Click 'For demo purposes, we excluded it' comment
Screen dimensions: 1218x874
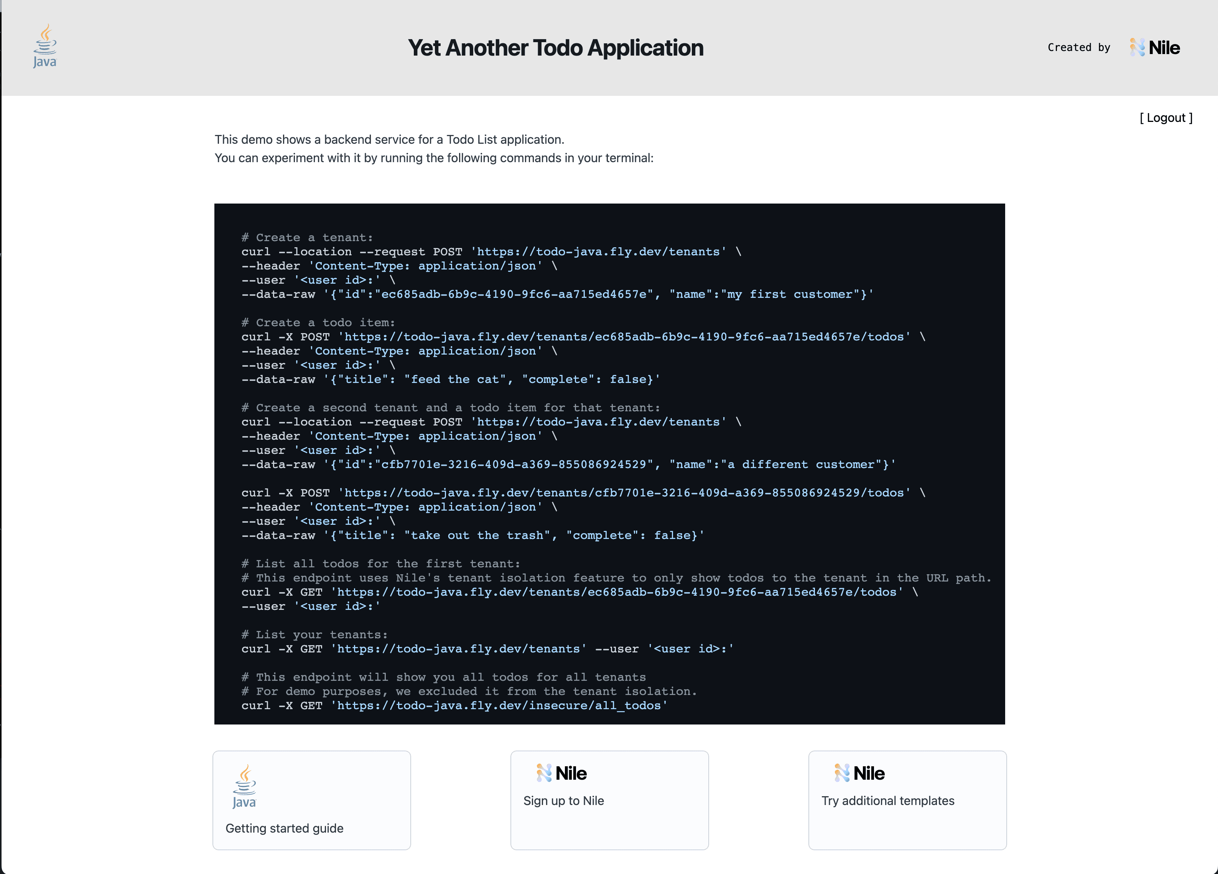click(469, 692)
